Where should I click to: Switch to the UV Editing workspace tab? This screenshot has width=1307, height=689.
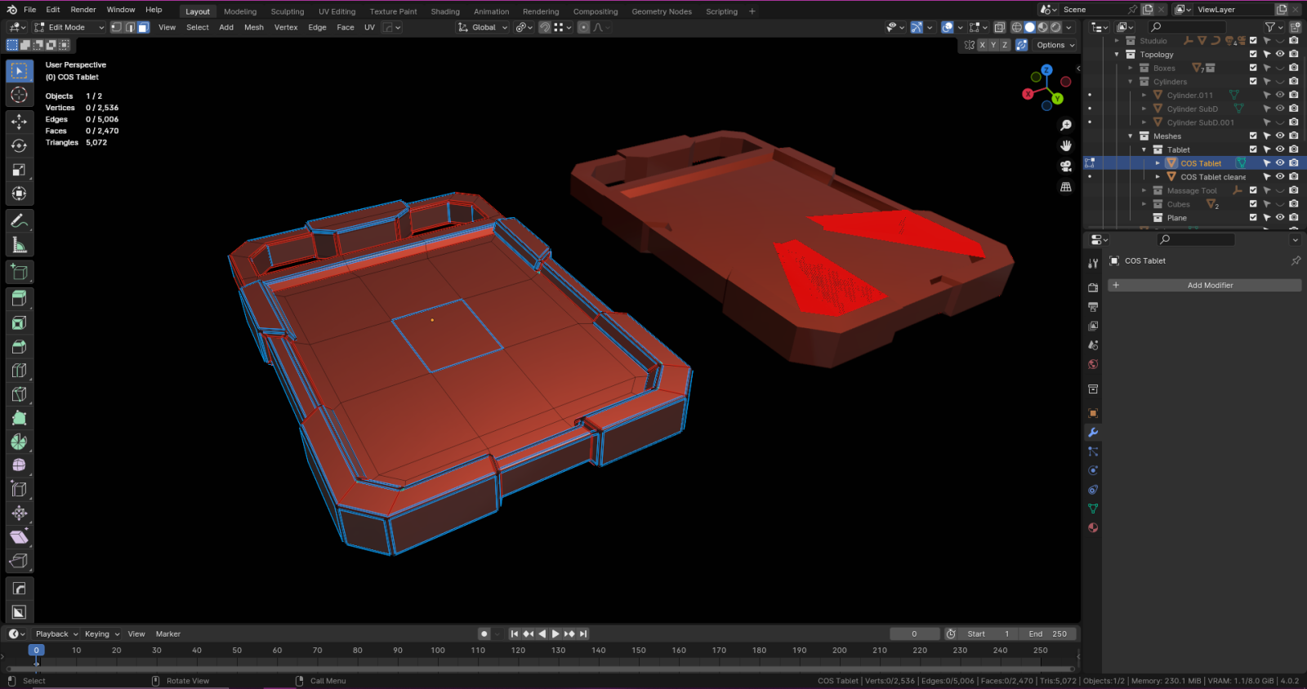point(337,11)
